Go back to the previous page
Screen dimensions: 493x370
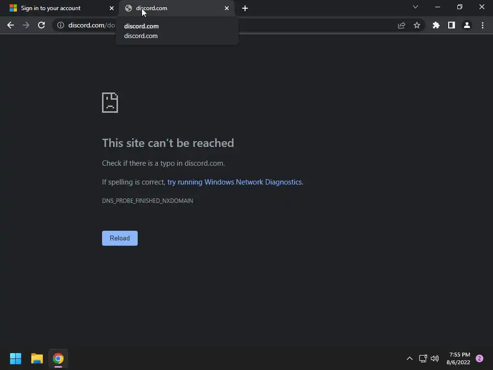[11, 25]
